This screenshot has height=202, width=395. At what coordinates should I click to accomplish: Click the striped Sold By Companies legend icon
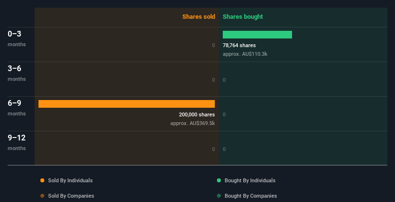point(42,196)
